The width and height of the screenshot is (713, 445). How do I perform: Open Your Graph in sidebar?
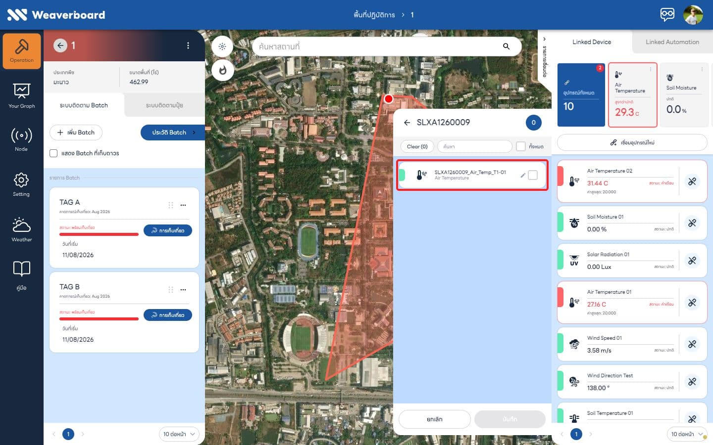tap(22, 96)
